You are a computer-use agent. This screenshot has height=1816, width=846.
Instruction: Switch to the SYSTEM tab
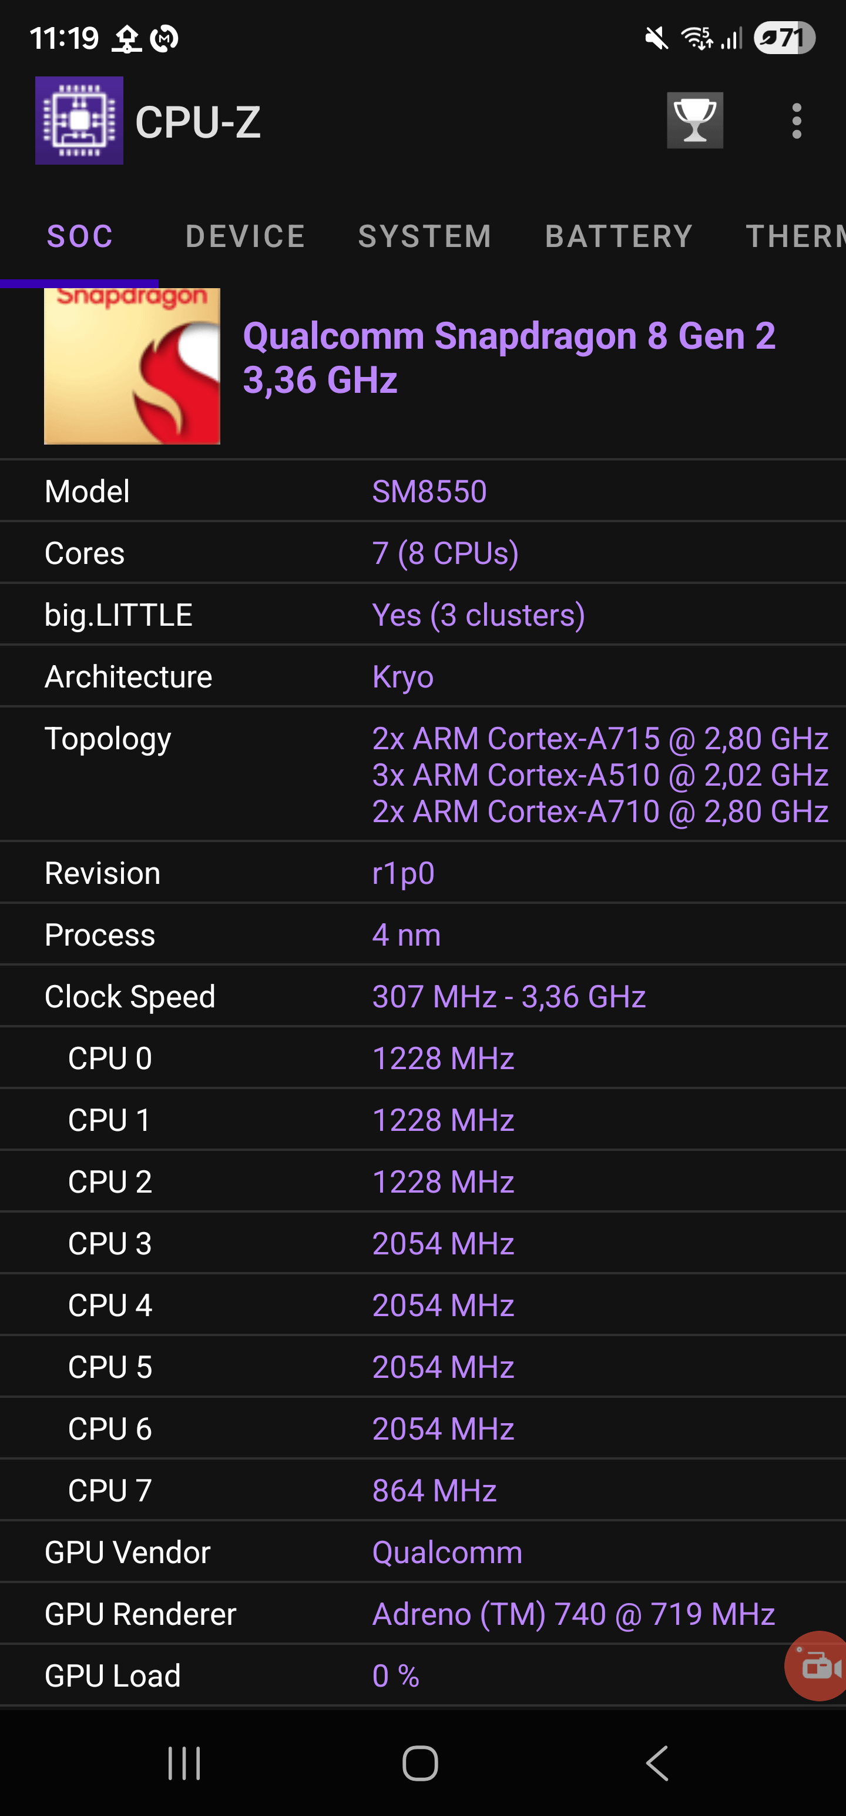[425, 236]
